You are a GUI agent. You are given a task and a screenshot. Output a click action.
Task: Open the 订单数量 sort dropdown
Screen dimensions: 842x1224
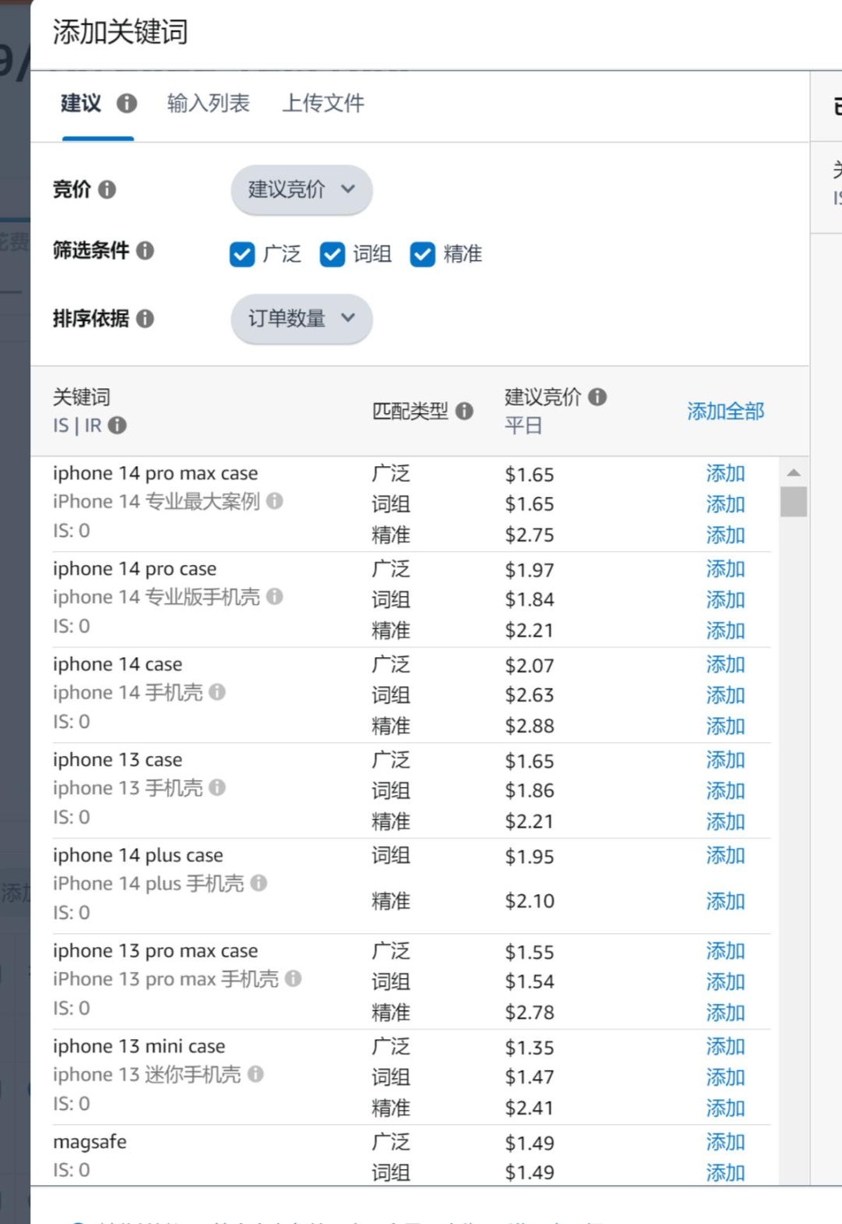[301, 318]
